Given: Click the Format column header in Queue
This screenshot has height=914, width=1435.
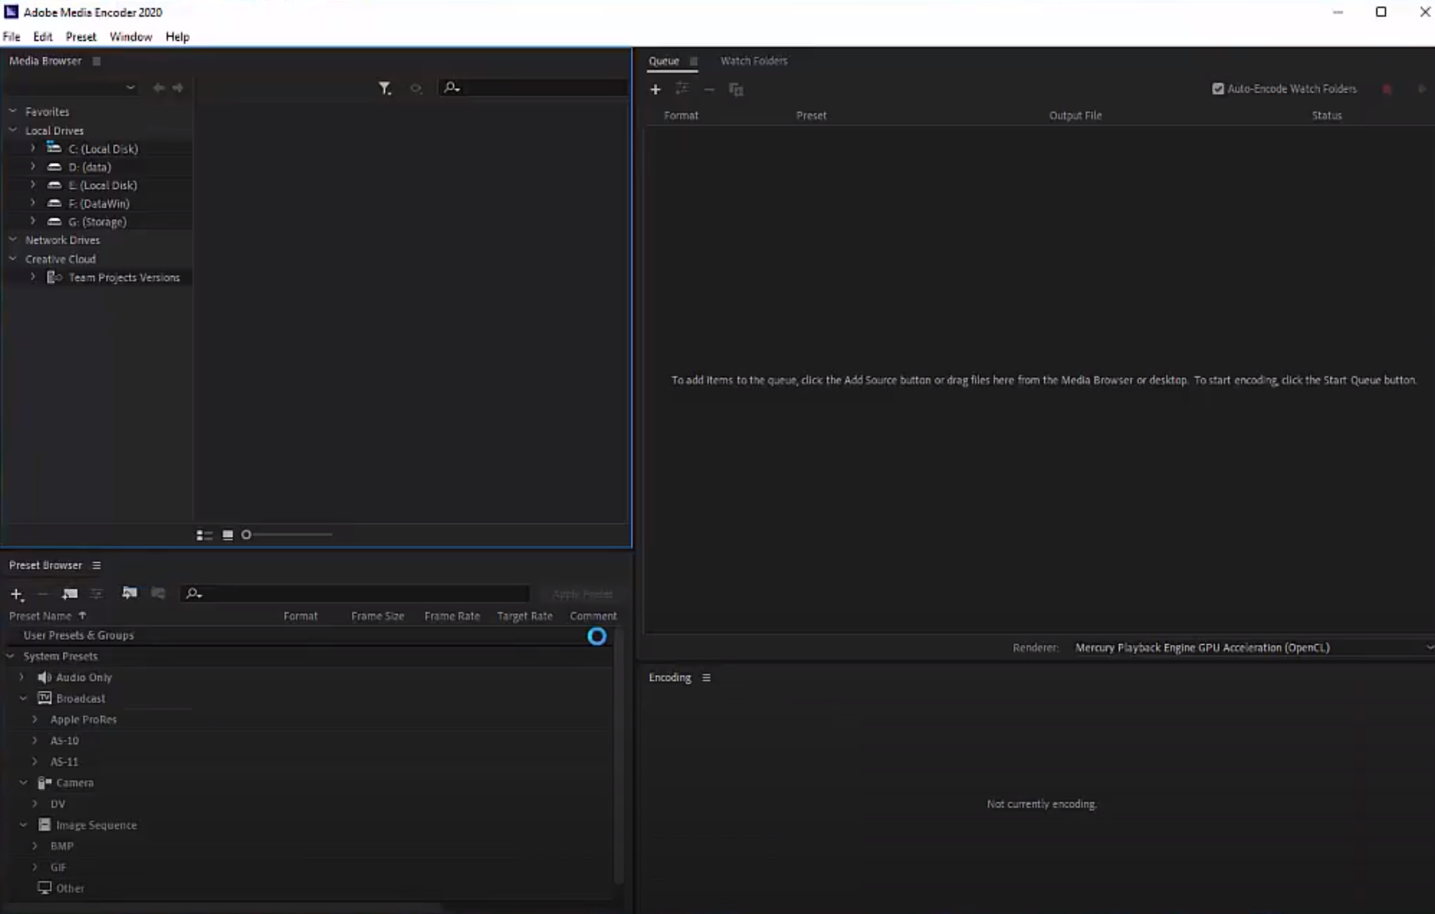Looking at the screenshot, I should [x=681, y=115].
